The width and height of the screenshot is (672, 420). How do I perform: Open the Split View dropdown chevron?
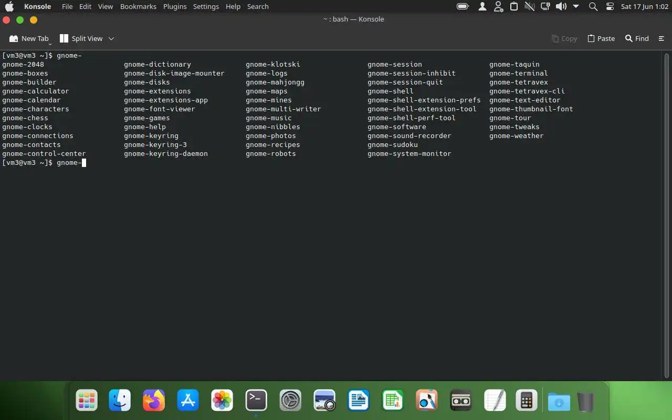point(111,38)
